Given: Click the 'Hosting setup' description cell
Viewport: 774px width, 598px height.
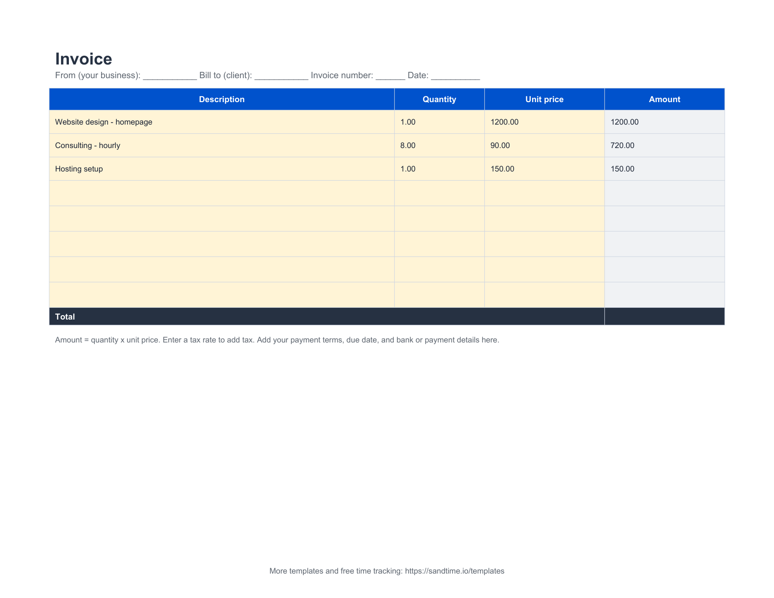Looking at the screenshot, I should 222,169.
